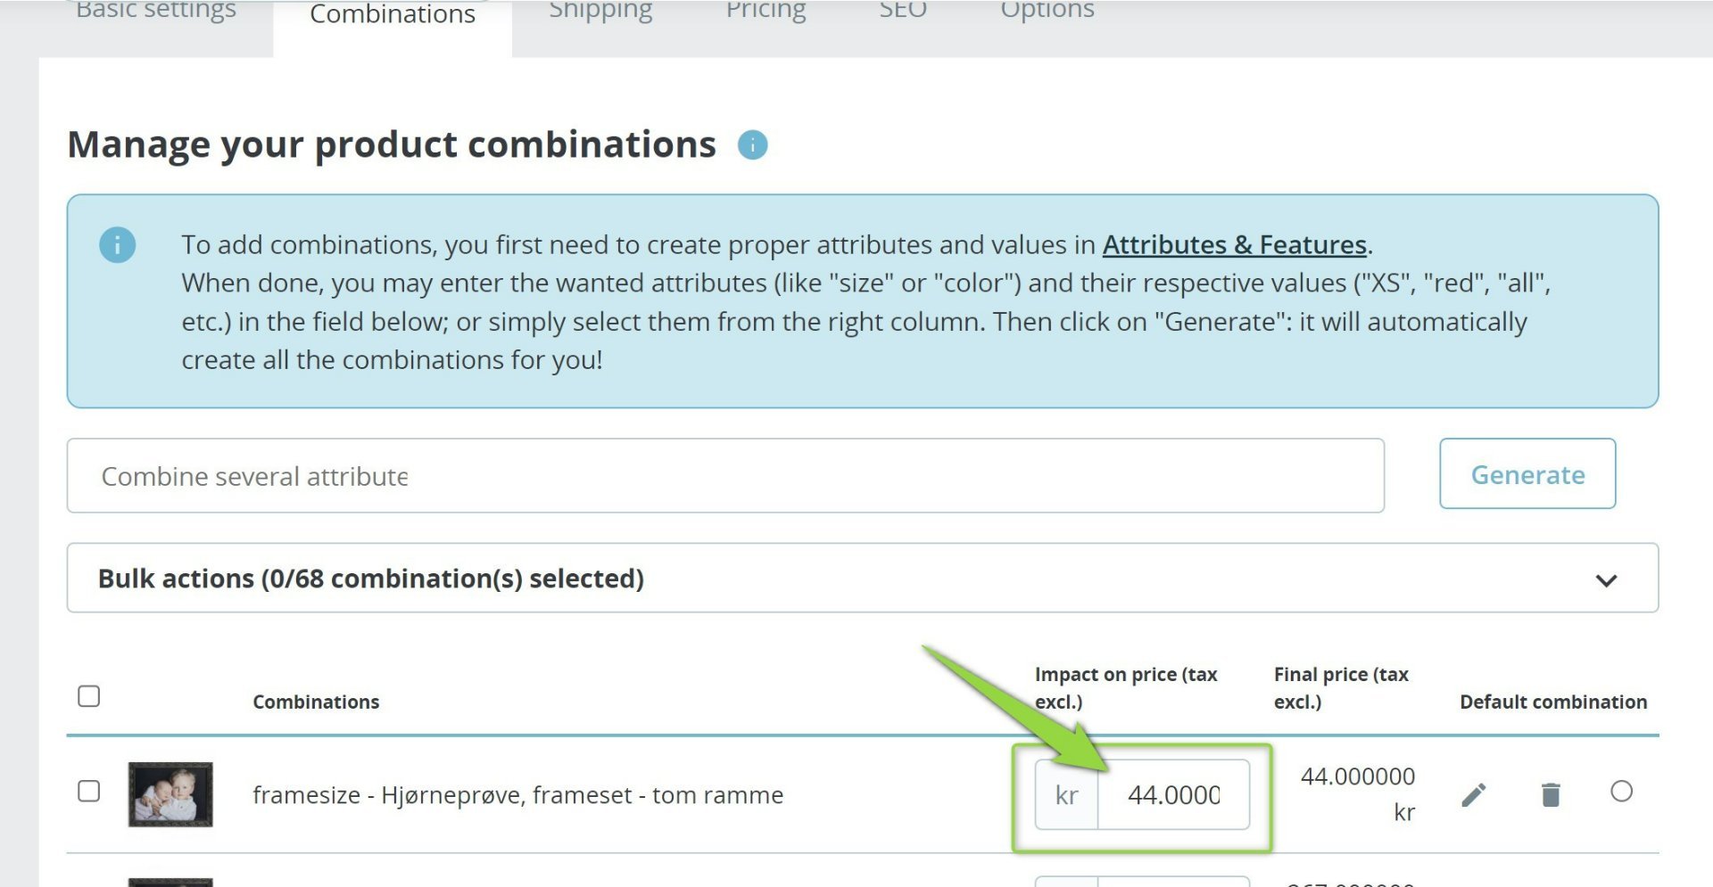Click the impact on price 44.0000 field
Viewport: 1713px width, 887px height.
coord(1172,794)
